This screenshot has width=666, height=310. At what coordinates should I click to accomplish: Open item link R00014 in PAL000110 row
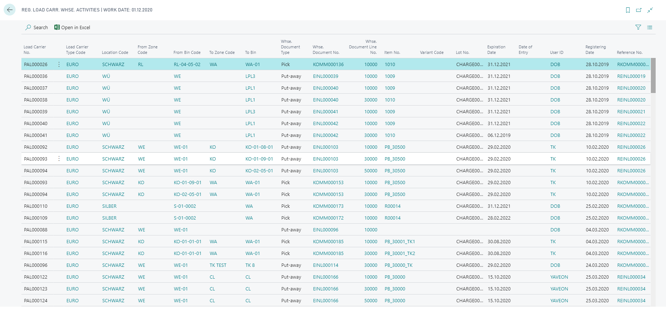point(392,206)
